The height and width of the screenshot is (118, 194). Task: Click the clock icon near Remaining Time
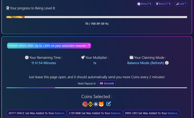coord(27,57)
